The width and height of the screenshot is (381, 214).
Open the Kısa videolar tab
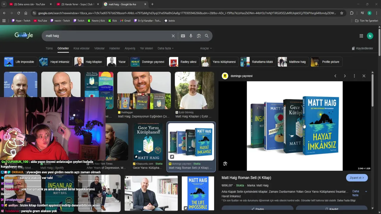coord(82,48)
